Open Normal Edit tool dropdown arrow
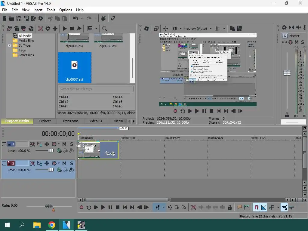 click(x=163, y=208)
